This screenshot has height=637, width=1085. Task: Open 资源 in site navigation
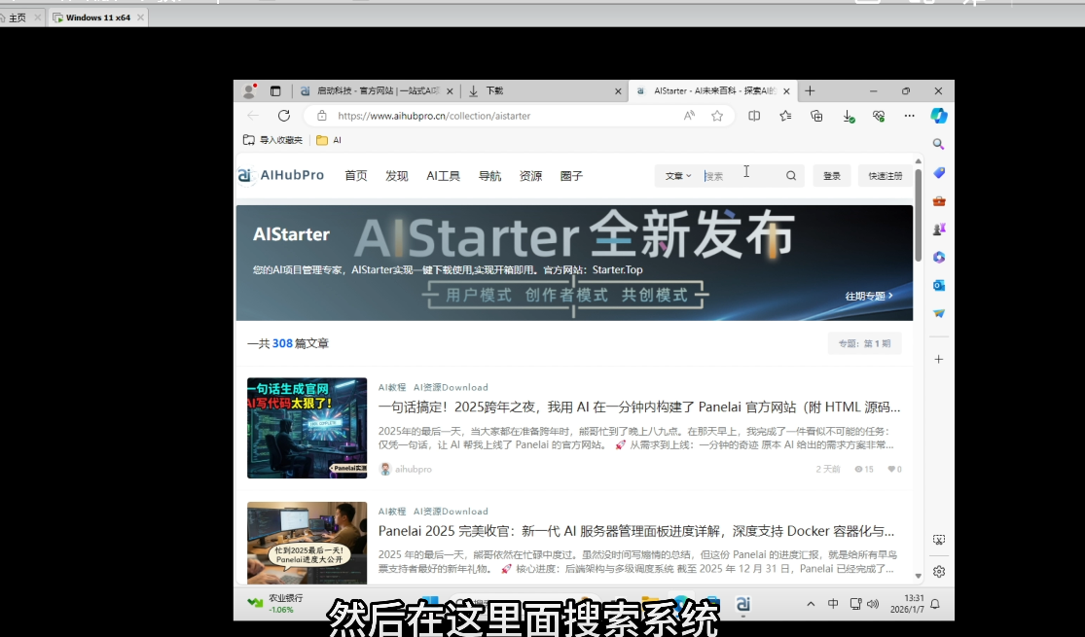[530, 176]
